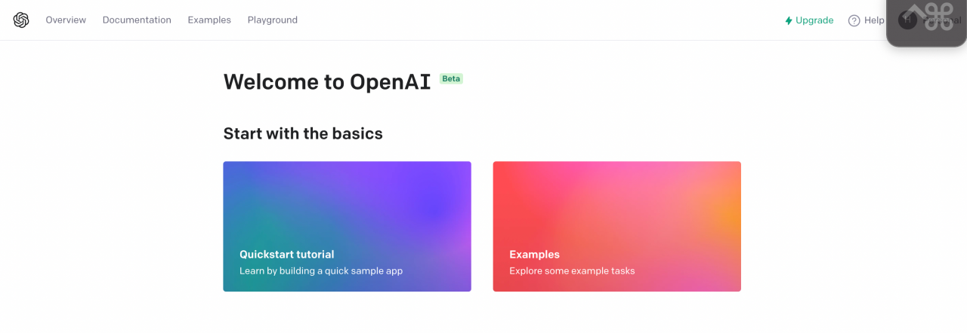Click the question mark Help icon
The image size is (967, 333).
point(854,20)
